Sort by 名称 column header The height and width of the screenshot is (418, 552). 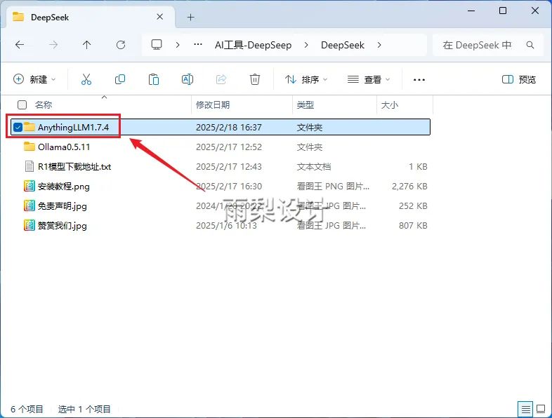coord(44,104)
